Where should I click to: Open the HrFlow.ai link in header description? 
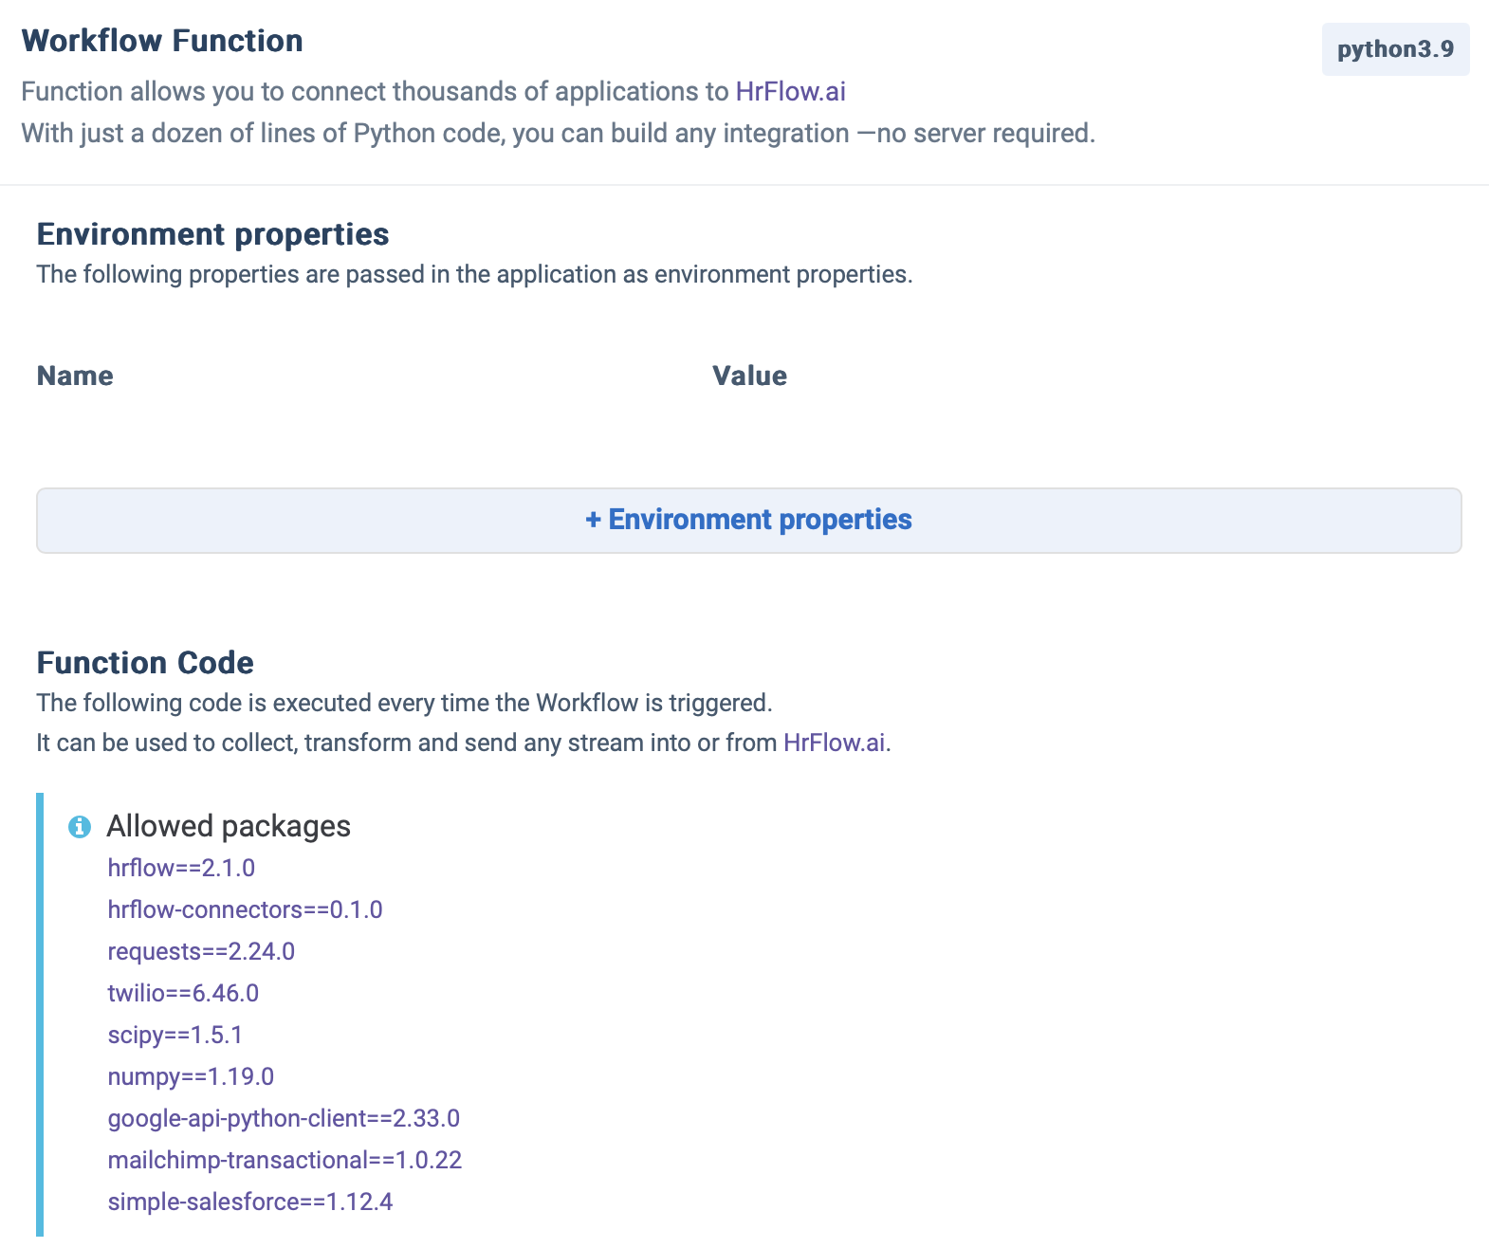(x=790, y=92)
